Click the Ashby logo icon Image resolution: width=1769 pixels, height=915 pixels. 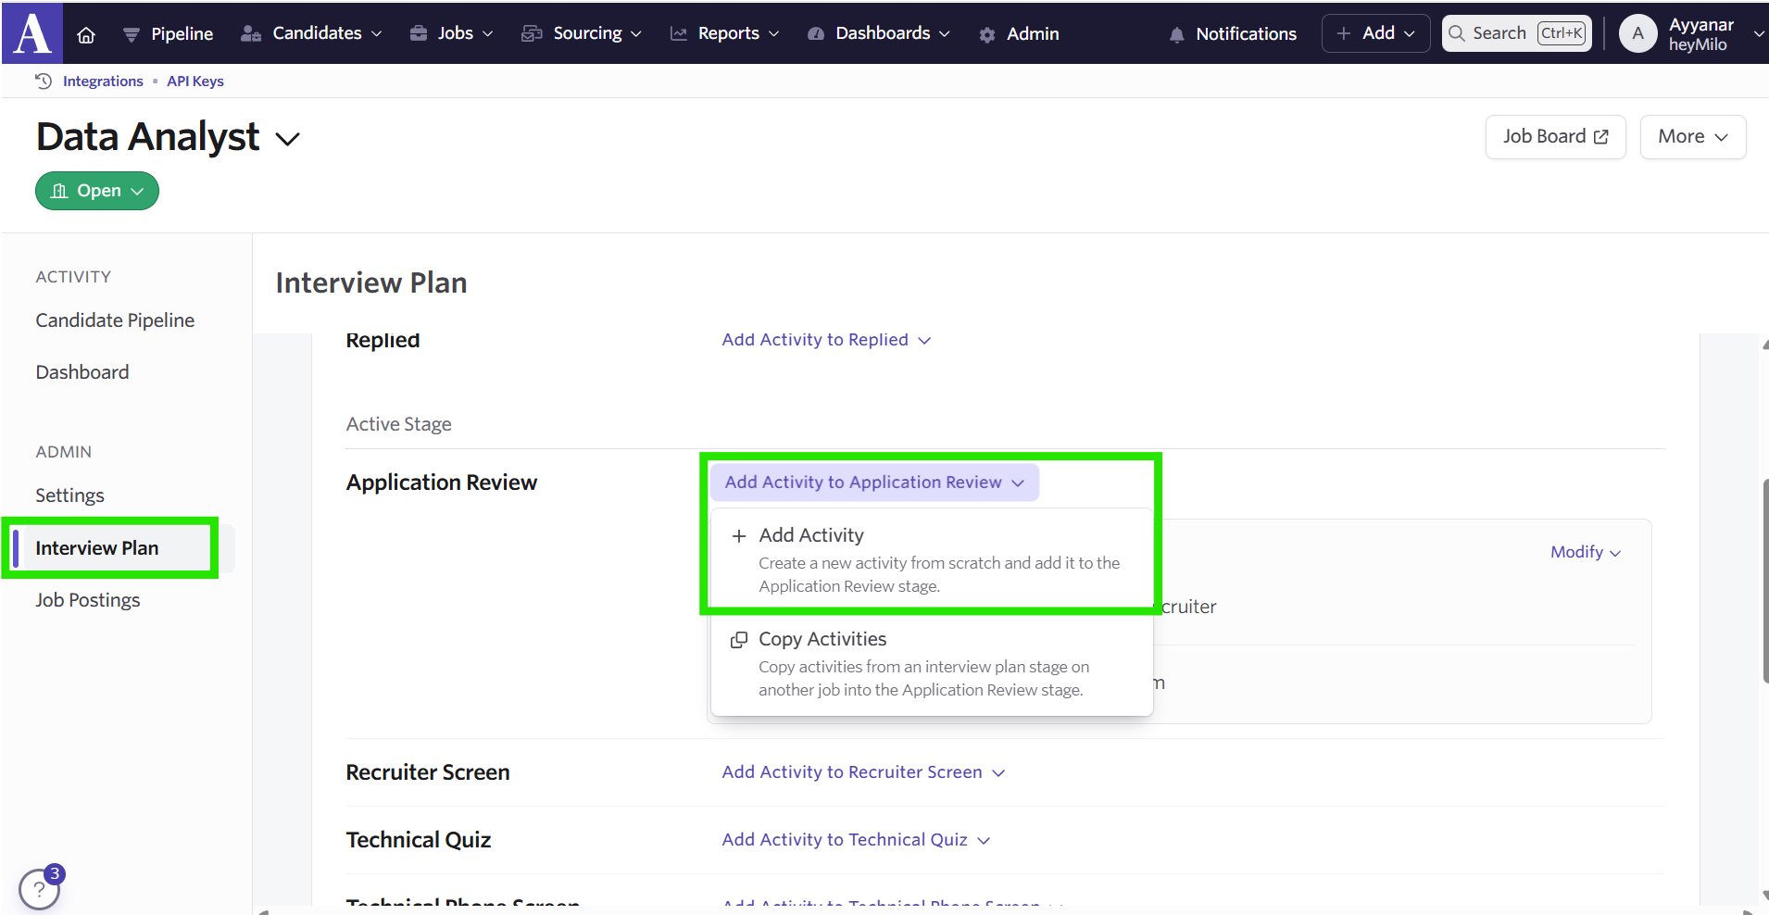[32, 33]
